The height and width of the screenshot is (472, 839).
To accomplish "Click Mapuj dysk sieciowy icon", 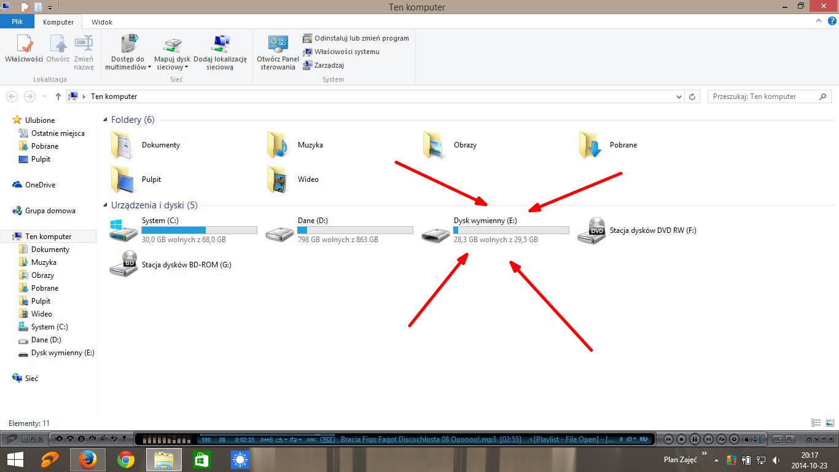I will tap(172, 46).
